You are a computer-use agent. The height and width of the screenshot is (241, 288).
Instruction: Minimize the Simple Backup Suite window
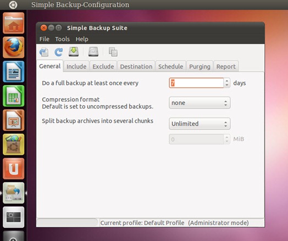click(x=51, y=28)
